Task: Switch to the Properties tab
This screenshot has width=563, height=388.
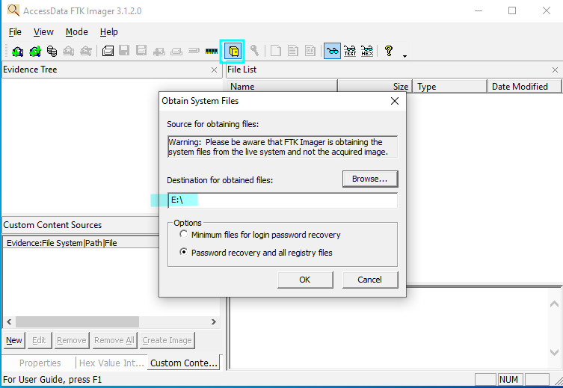Action: click(40, 363)
